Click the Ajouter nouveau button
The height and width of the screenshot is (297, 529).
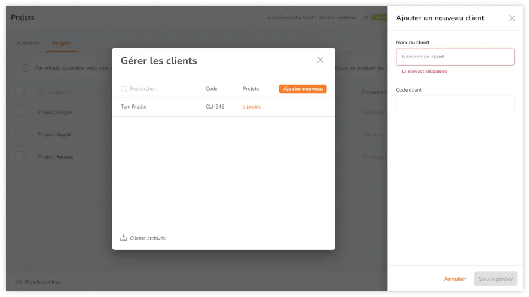302,88
